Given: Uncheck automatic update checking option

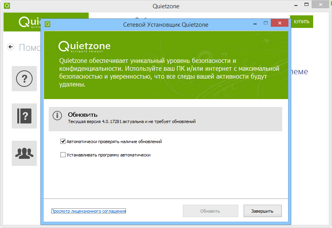Looking at the screenshot, I should (63, 141).
